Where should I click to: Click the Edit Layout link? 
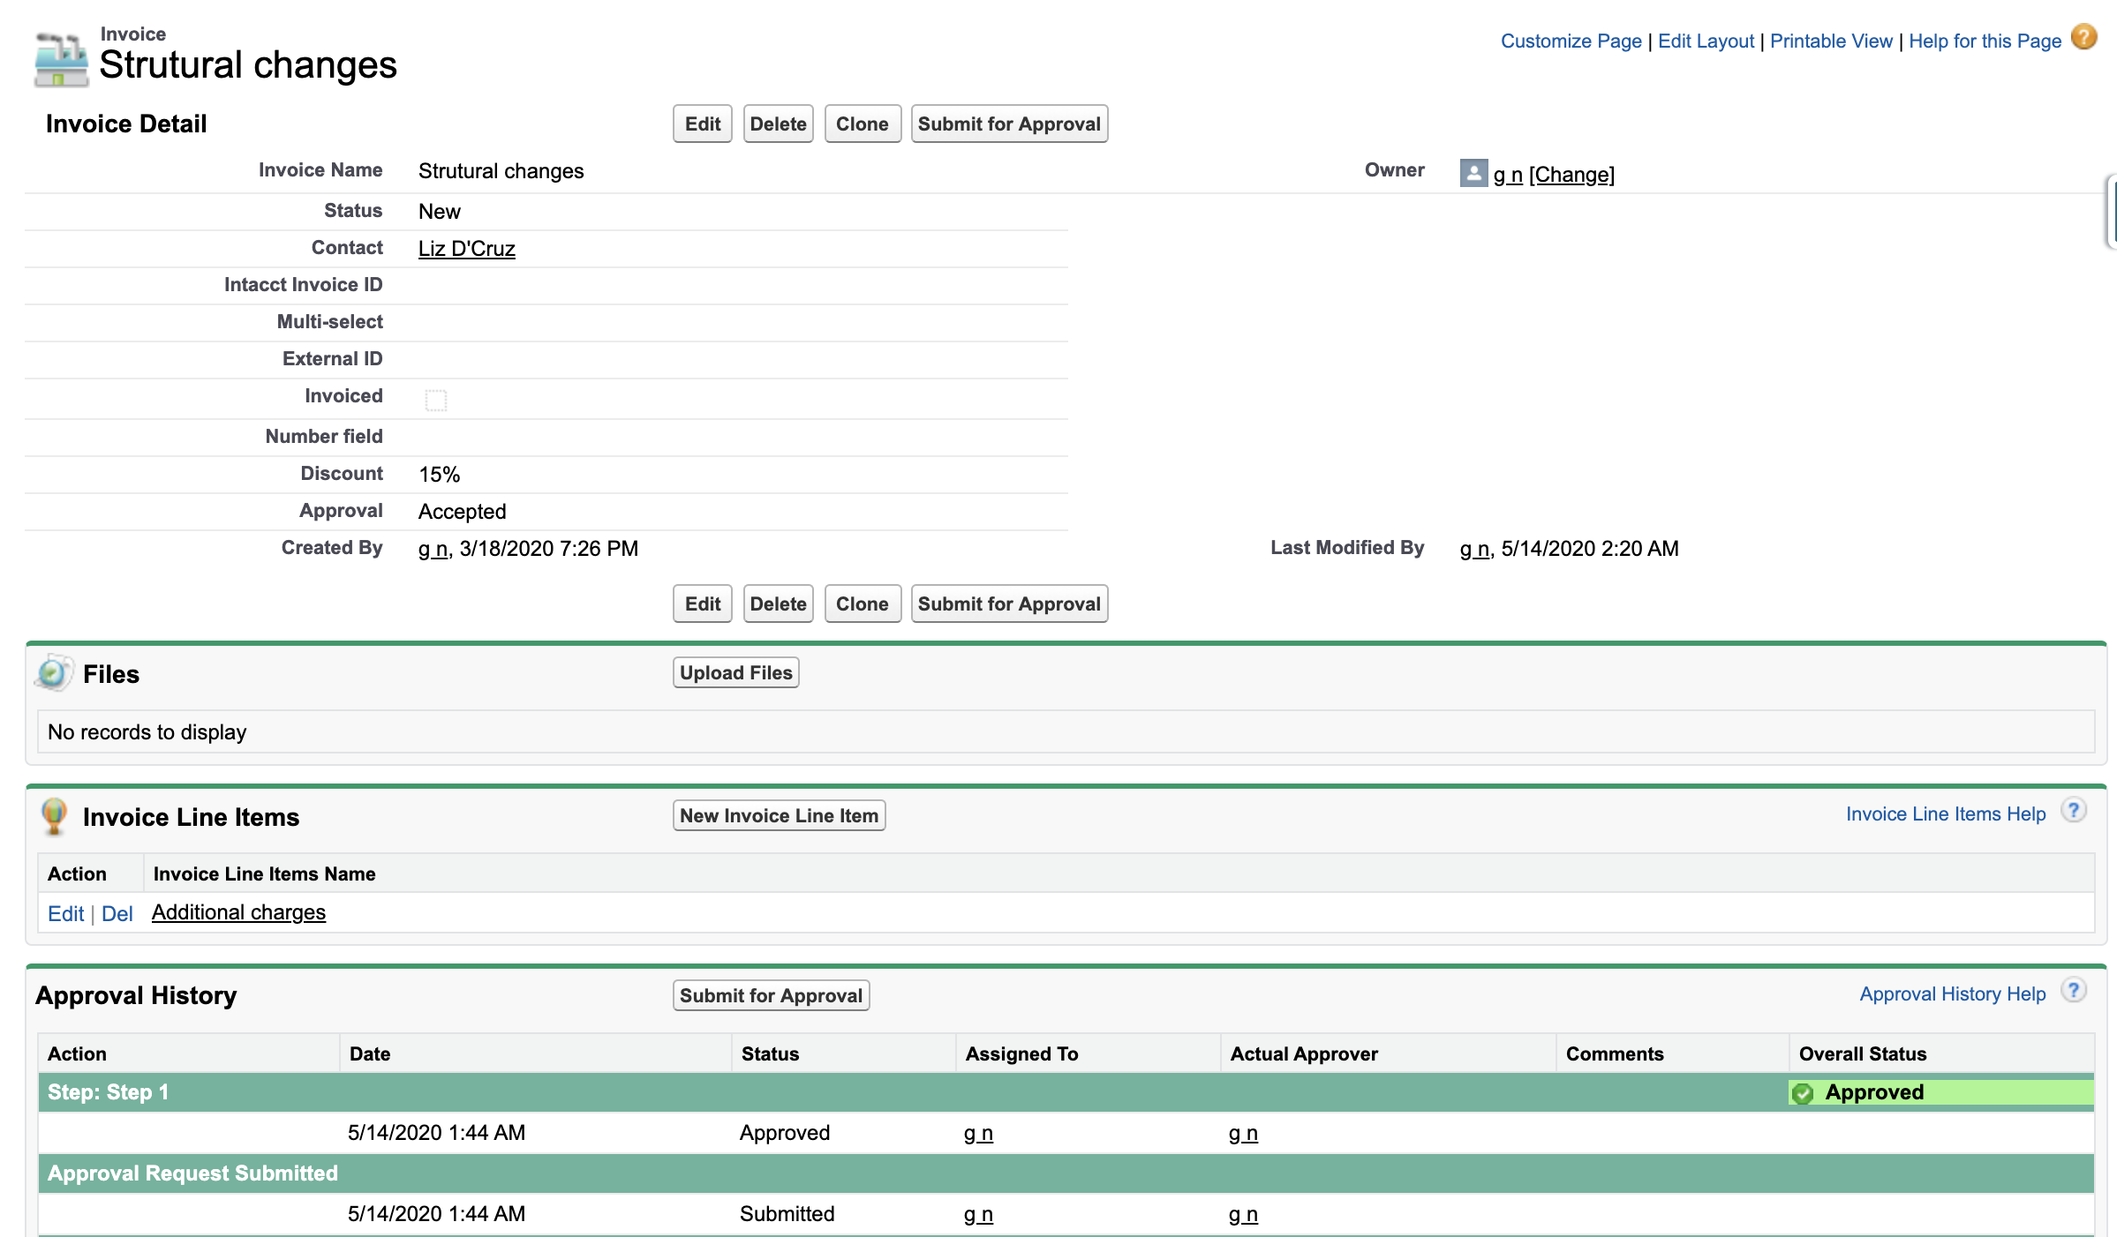(1706, 41)
